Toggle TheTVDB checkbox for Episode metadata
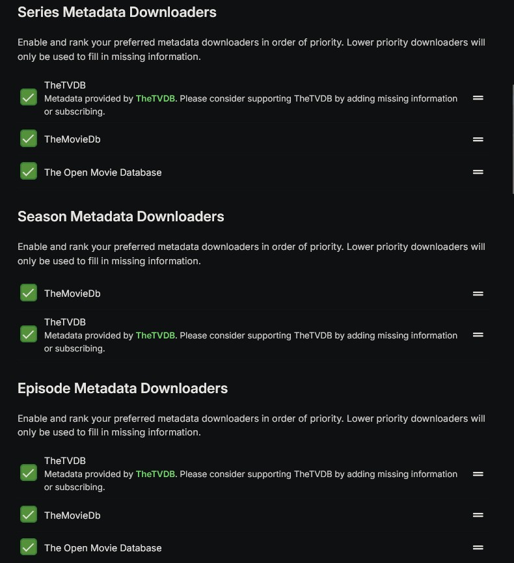The height and width of the screenshot is (563, 514). (x=29, y=473)
